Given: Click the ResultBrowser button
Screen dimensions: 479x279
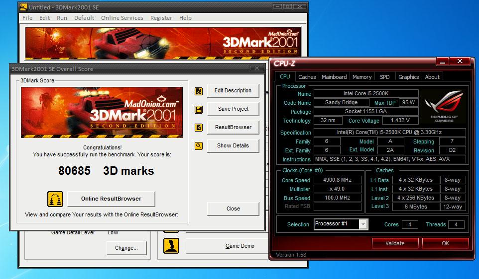Looking at the screenshot, I should click(233, 127).
